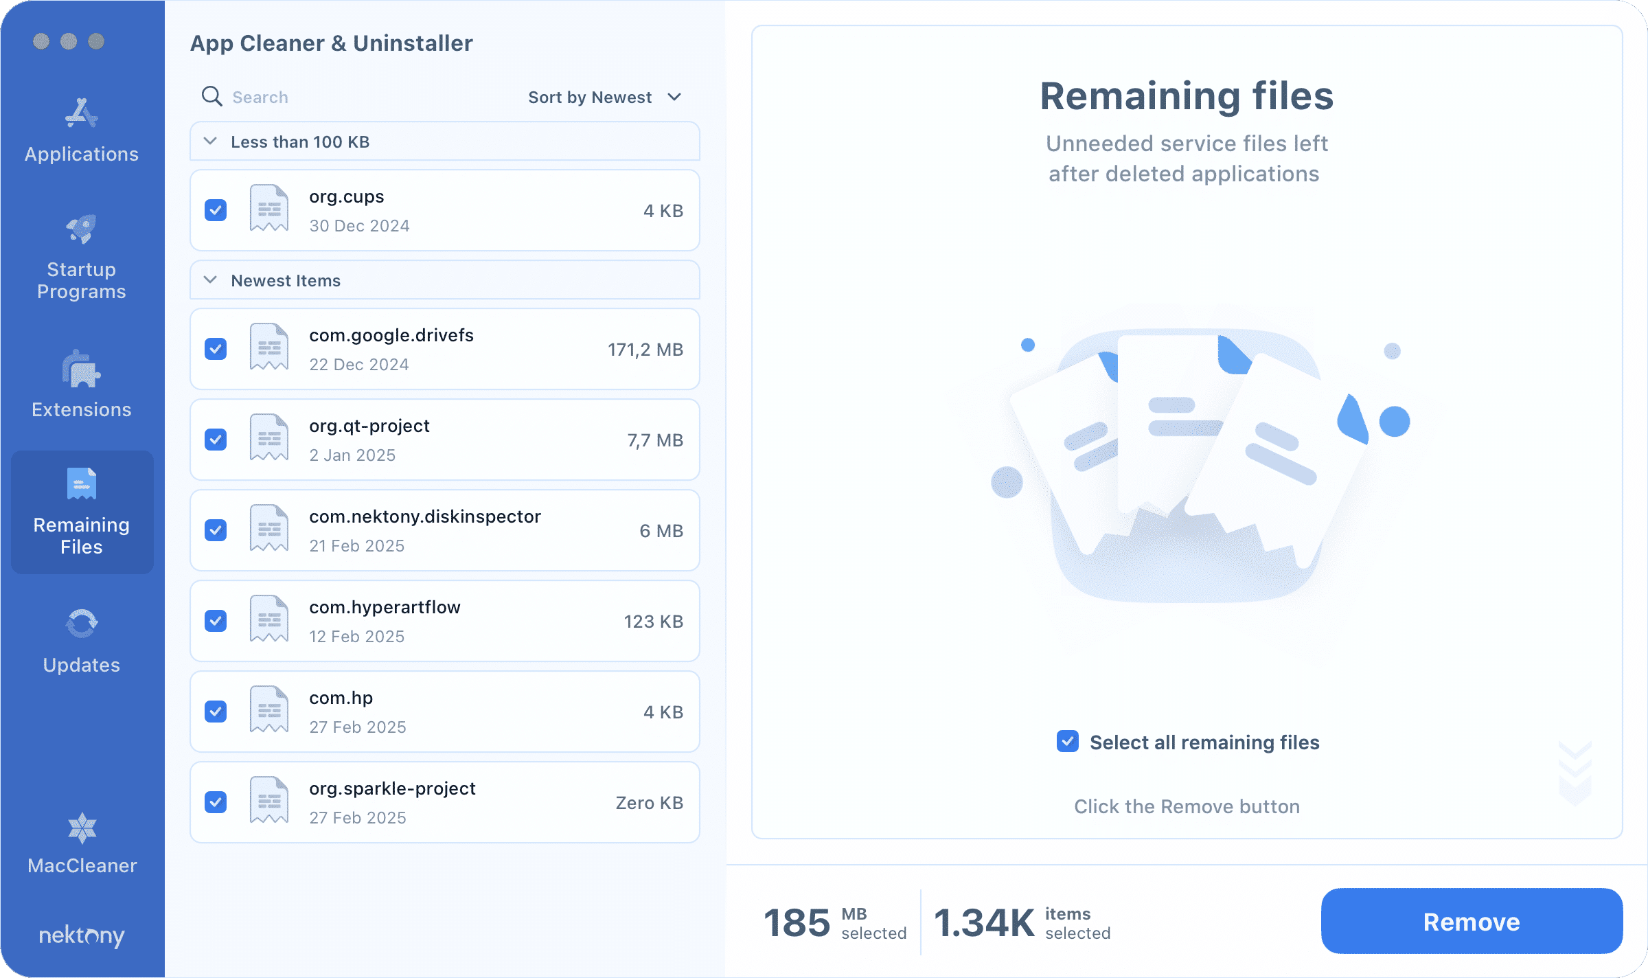
Task: Uncheck the org.cups checkbox
Action: click(x=216, y=210)
